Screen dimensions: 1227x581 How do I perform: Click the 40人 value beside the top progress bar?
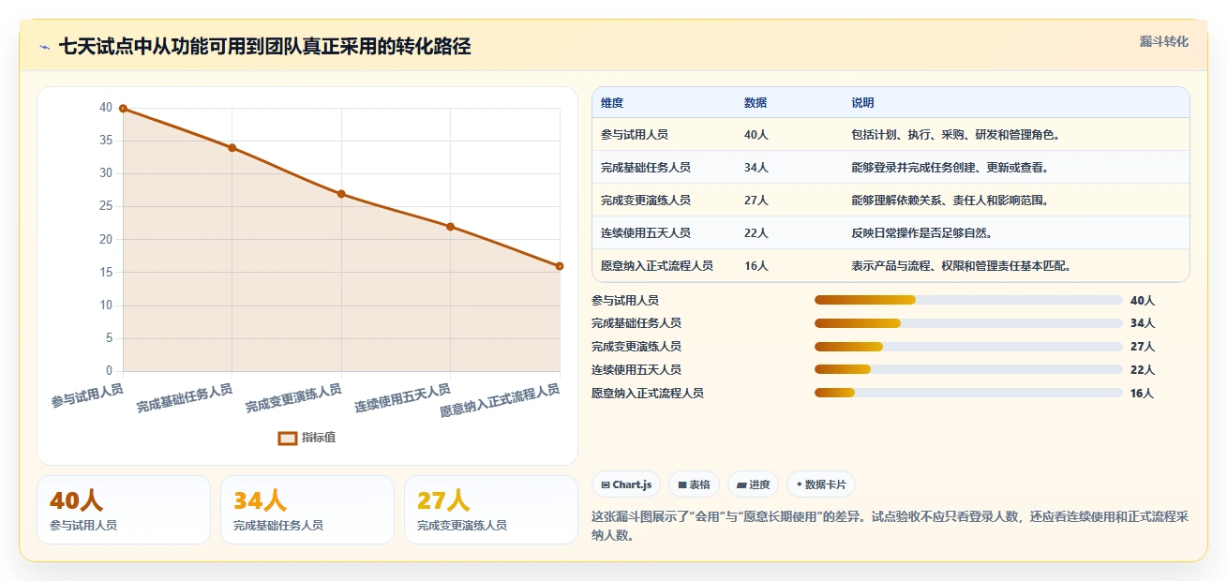(x=1143, y=301)
